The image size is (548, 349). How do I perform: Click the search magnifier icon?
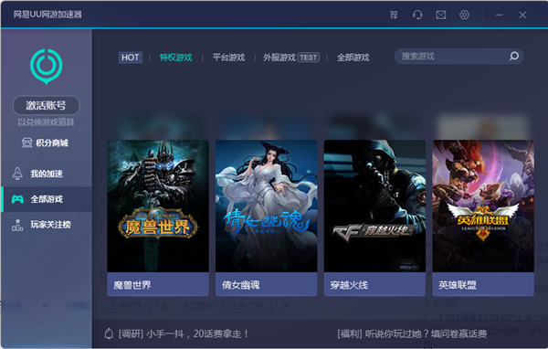click(x=514, y=56)
